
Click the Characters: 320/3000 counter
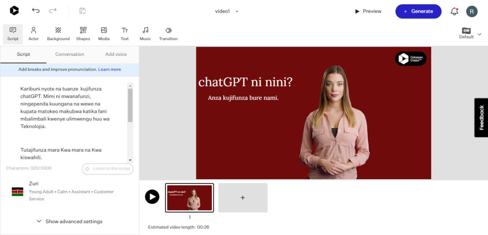[29, 168]
